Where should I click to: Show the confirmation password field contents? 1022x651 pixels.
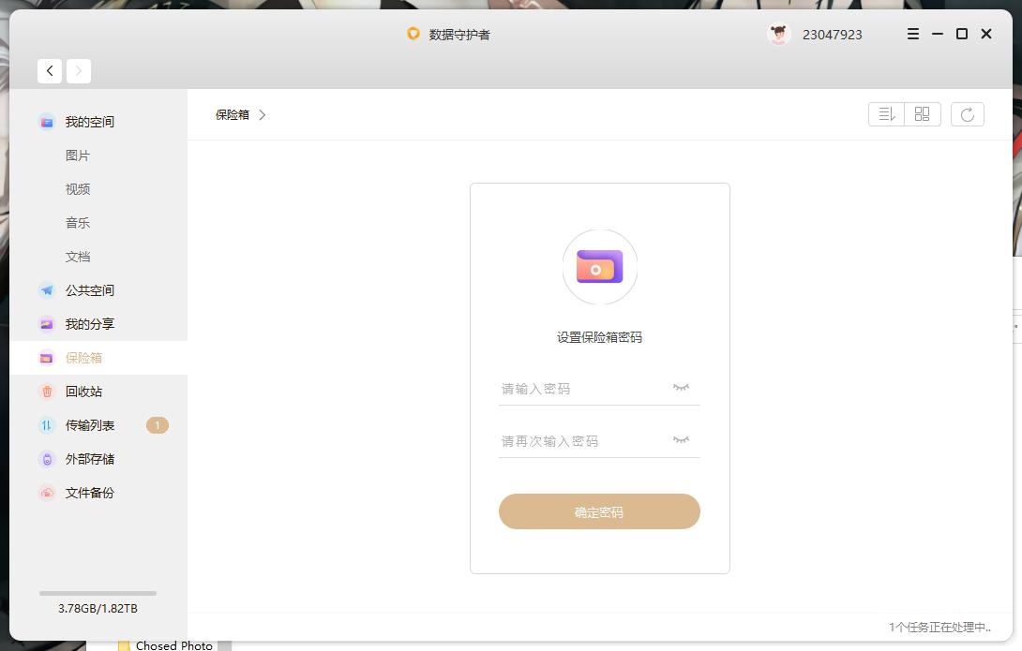(x=679, y=438)
